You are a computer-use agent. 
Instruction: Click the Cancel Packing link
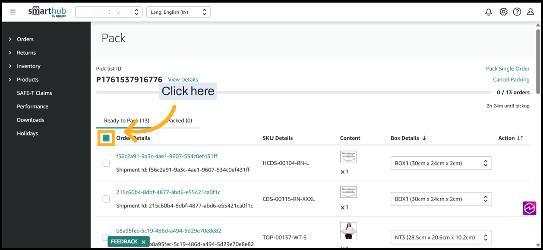[x=511, y=80]
